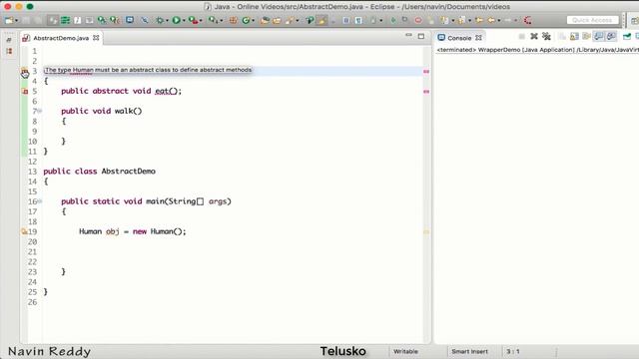Toggle Show Console on standard error
Viewport: 639px width, 359px height.
coord(611,37)
